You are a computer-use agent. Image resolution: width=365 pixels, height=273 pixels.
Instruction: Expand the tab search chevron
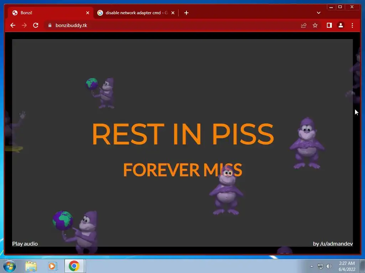coord(318,13)
